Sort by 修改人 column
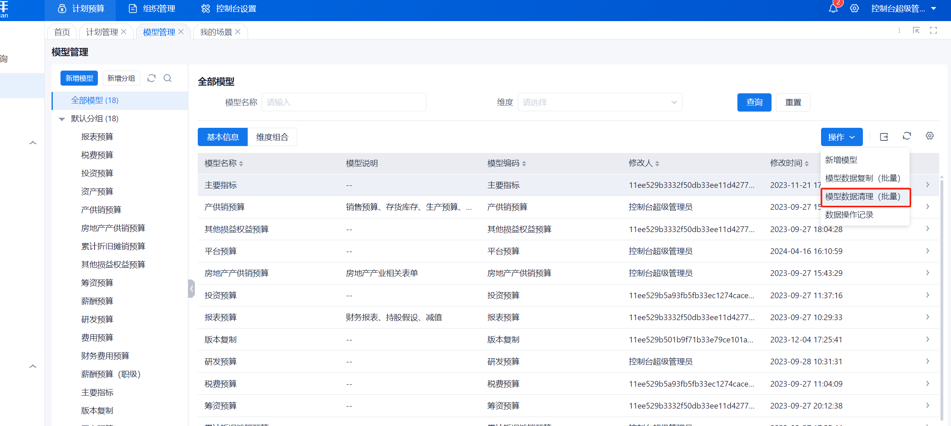 [x=657, y=164]
